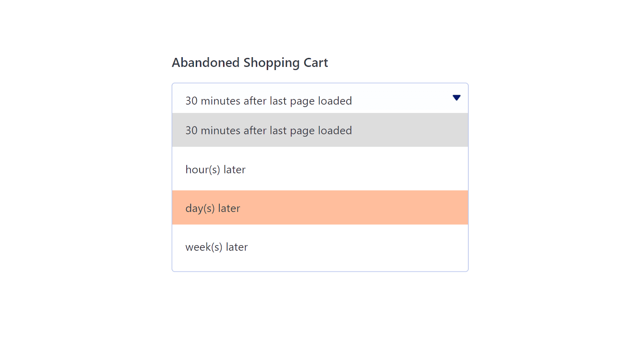This screenshot has height=341, width=641.
Task: Click the "day(s) later" text
Action: click(213, 208)
